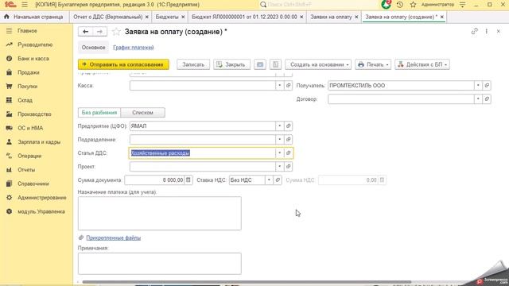Viewport: 509px width, 286px height.
Task: Click Отправить на согласование button
Action: (x=123, y=64)
